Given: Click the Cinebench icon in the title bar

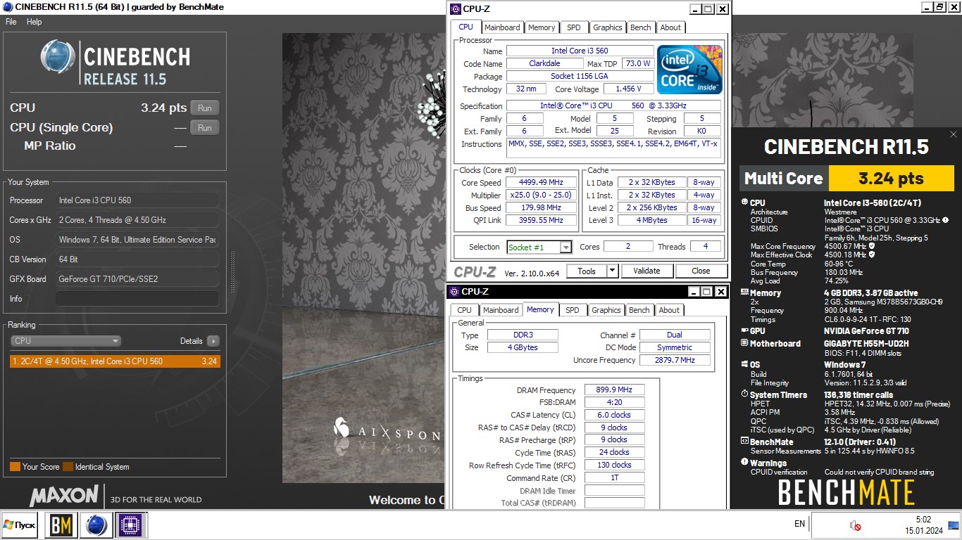Looking at the screenshot, I should pos(6,7).
